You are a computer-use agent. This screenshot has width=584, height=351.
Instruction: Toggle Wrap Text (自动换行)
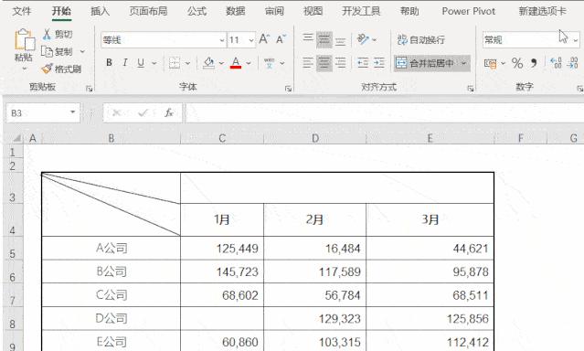421,39
